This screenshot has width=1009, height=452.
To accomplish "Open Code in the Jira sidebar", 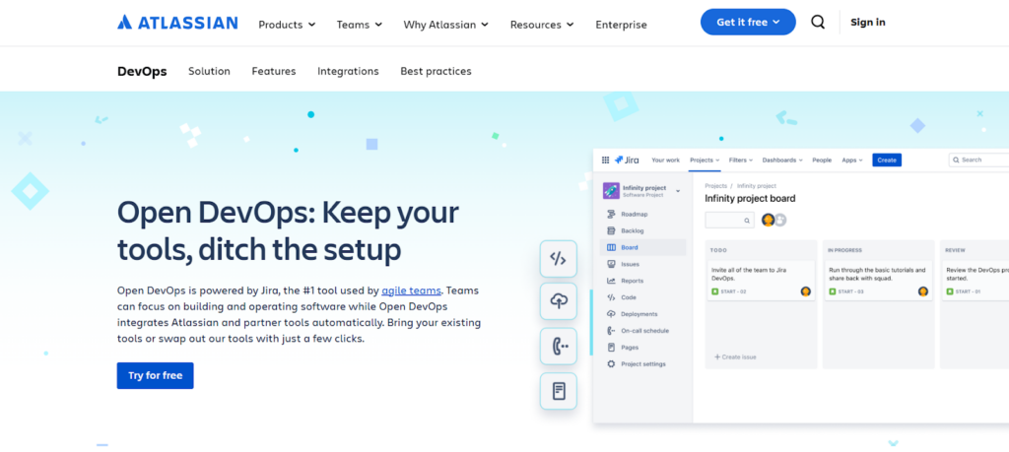I will [622, 297].
